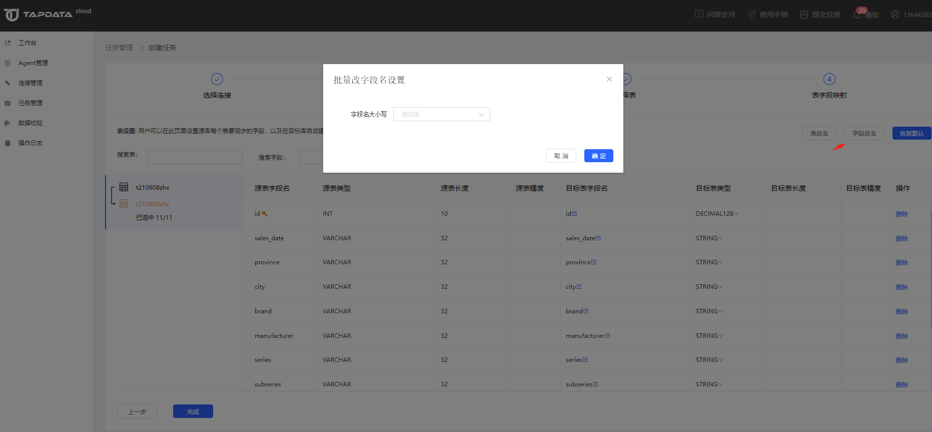Click the 表改名 button
932x432 pixels.
(x=819, y=133)
